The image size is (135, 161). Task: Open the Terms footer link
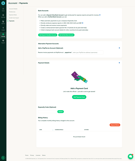point(27,155)
